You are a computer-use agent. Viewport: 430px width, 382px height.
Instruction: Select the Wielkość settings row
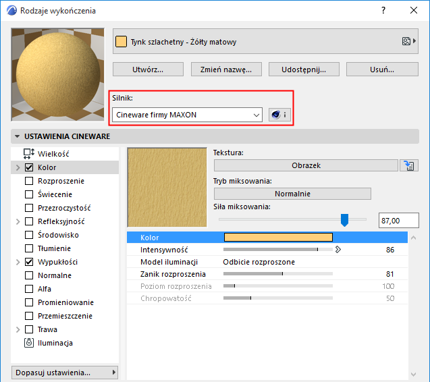(65, 154)
